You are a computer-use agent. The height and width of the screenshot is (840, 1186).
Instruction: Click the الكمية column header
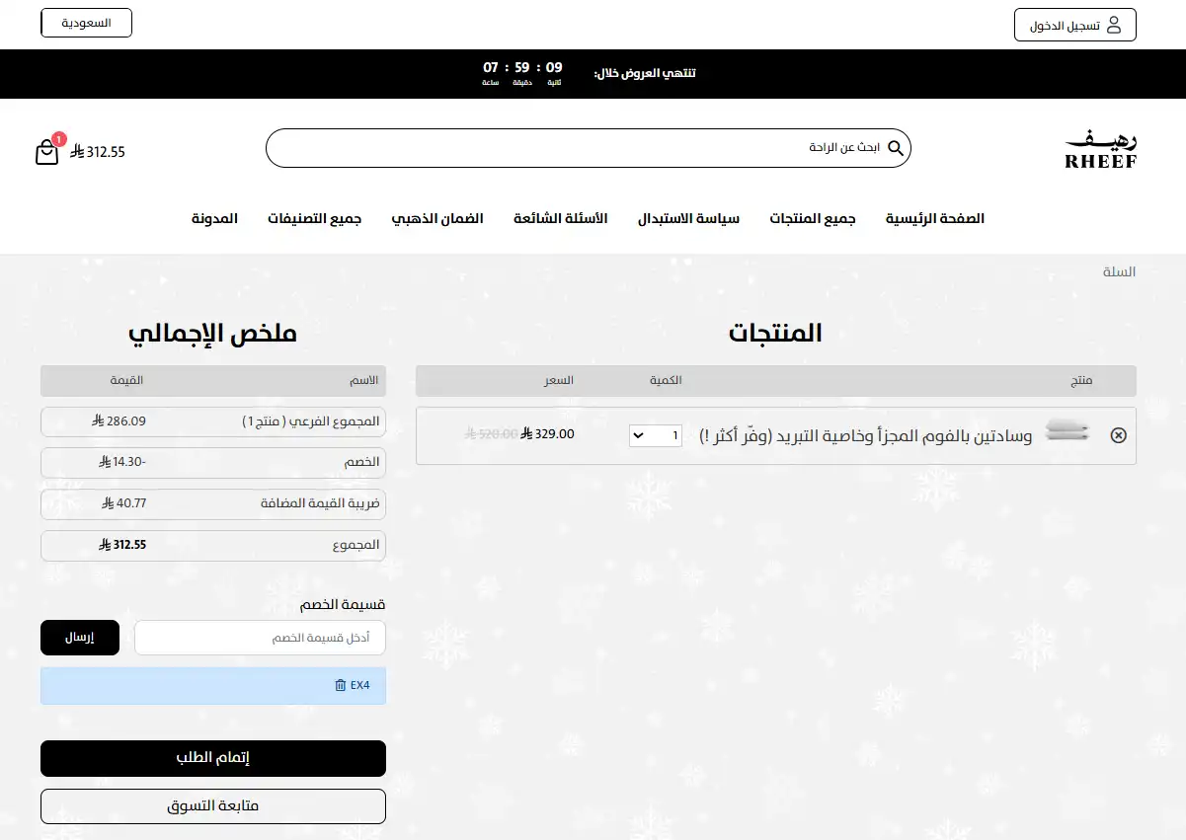tap(666, 381)
